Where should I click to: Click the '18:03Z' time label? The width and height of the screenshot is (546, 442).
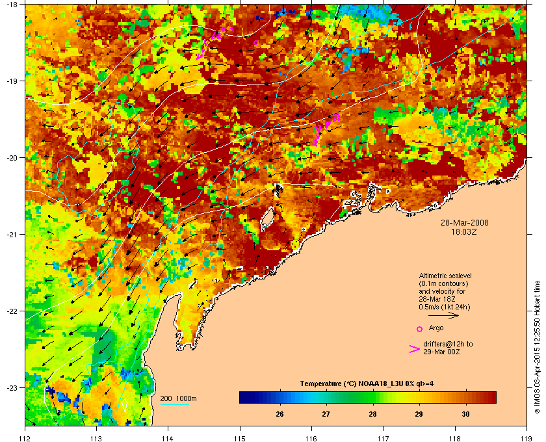(464, 231)
